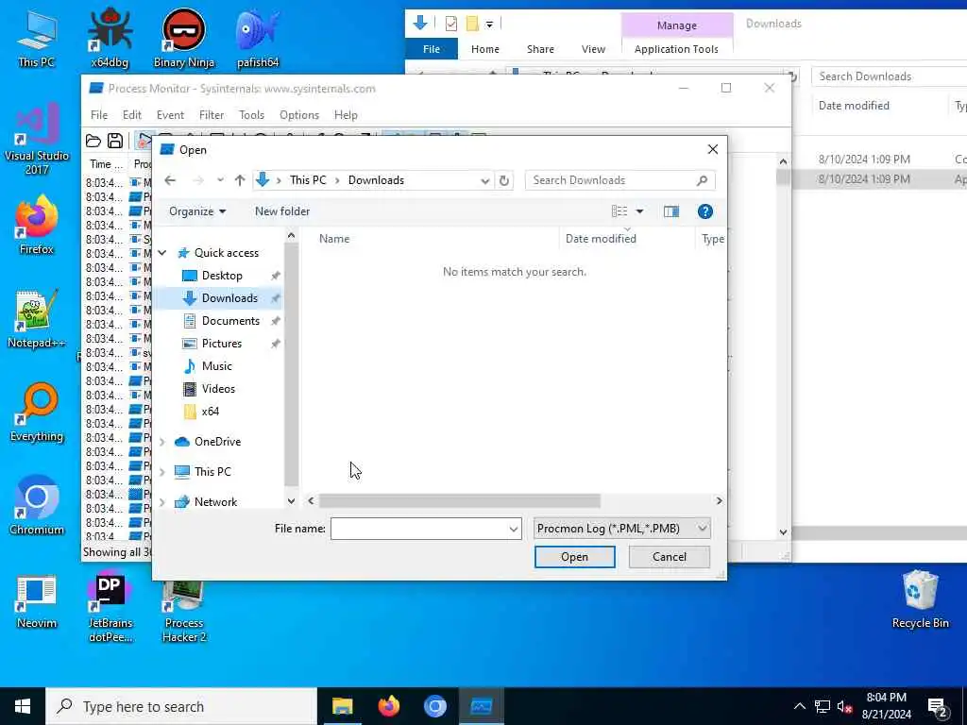This screenshot has height=725, width=967.
Task: Open Chromium from the taskbar
Action: point(434,706)
